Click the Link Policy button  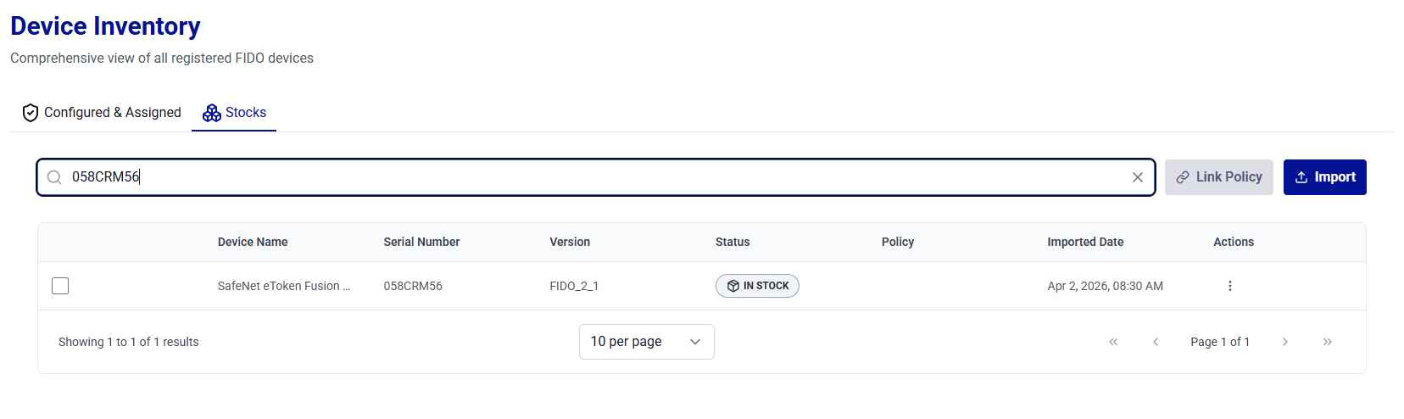coord(1218,177)
